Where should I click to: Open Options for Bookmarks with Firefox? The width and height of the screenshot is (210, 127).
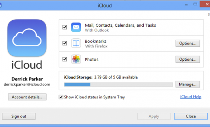pos(187,43)
